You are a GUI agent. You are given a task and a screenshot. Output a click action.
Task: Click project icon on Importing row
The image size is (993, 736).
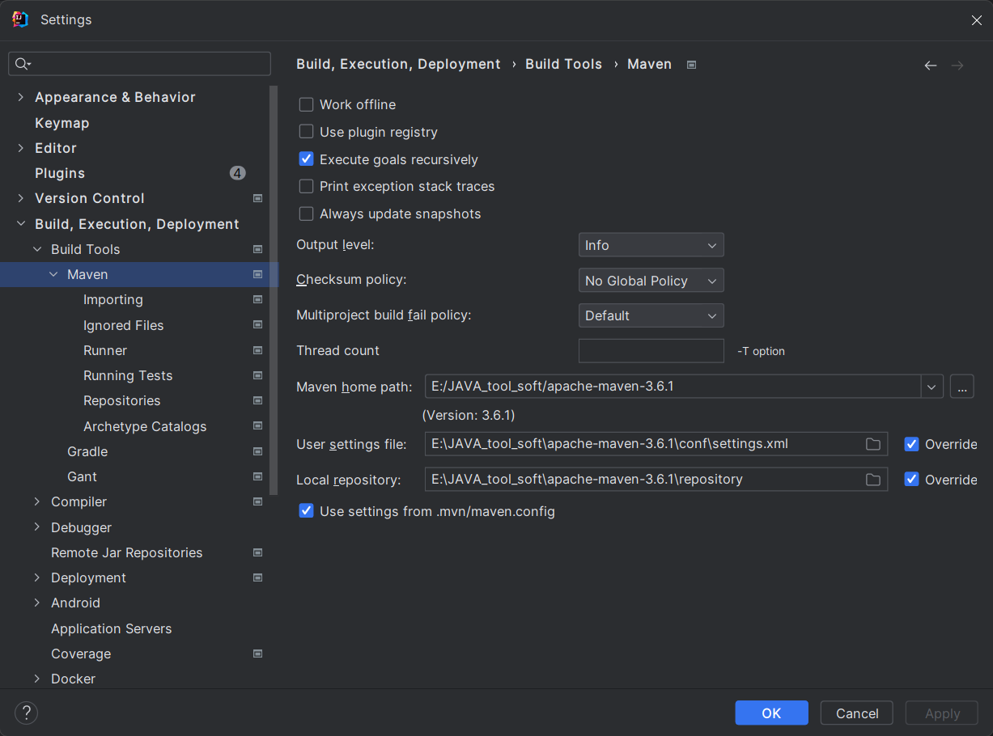coord(257,299)
